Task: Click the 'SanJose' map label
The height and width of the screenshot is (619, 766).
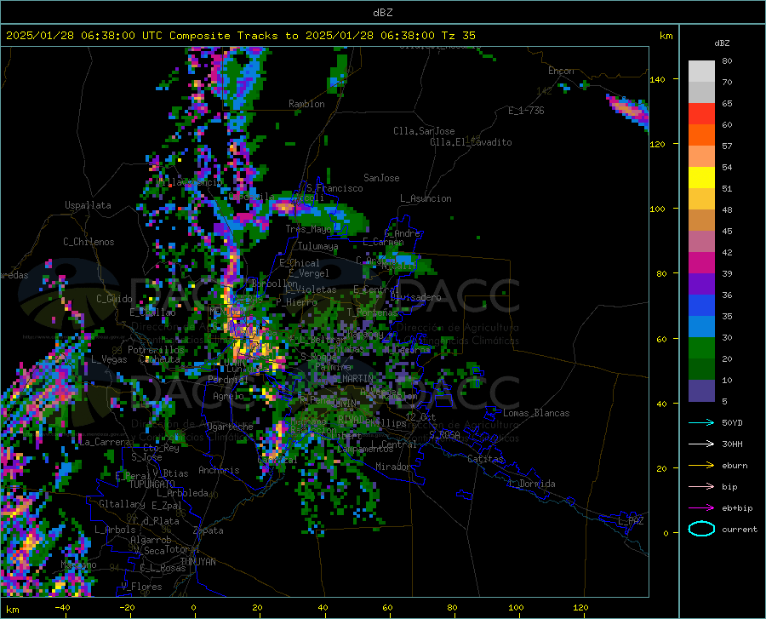Action: pos(381,178)
